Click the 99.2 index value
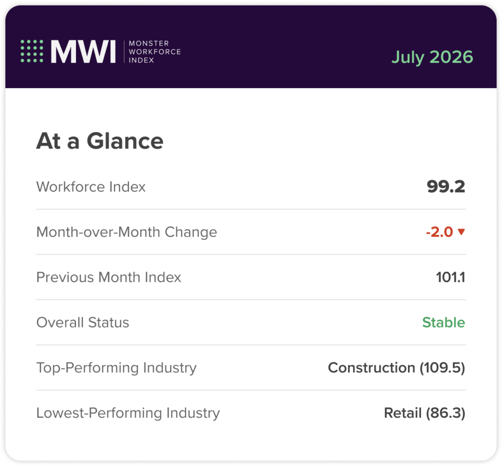The image size is (502, 466). 446,186
